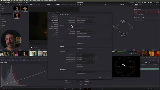Open the Analysis tuning dropdown
The height and width of the screenshot is (90, 160).
point(85,32)
